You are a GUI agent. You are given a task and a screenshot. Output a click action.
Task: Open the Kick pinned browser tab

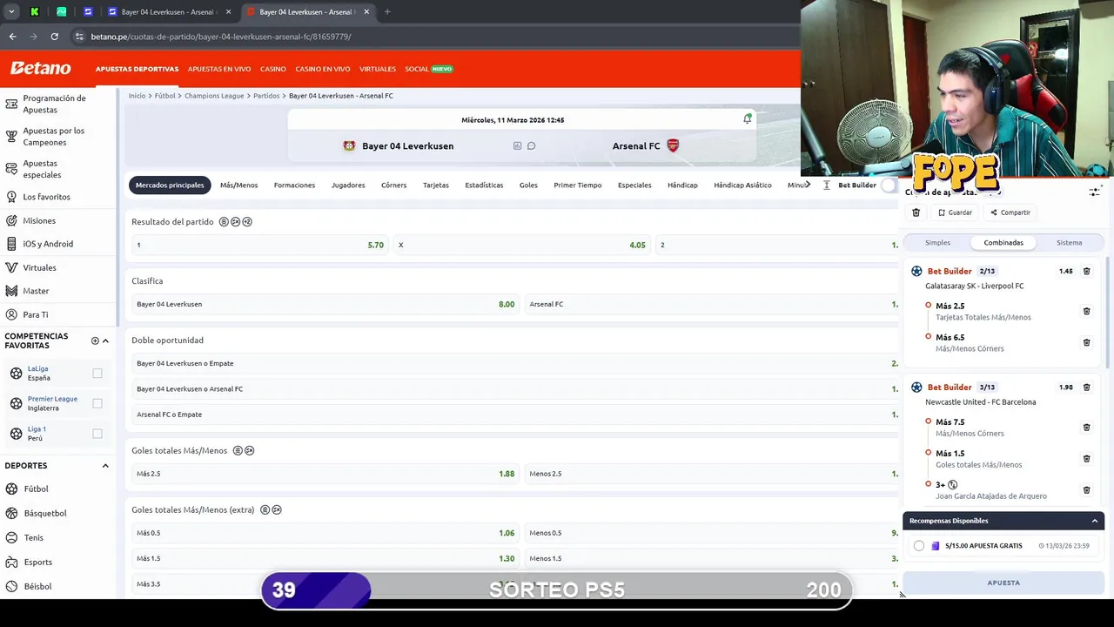point(35,12)
